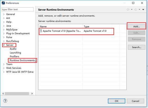Expand the Java tree node
Image resolution: width=148 pixels, height=108 pixels.
4,26
